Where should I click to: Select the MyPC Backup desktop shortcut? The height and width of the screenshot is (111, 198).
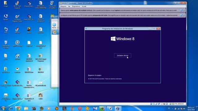17,44
